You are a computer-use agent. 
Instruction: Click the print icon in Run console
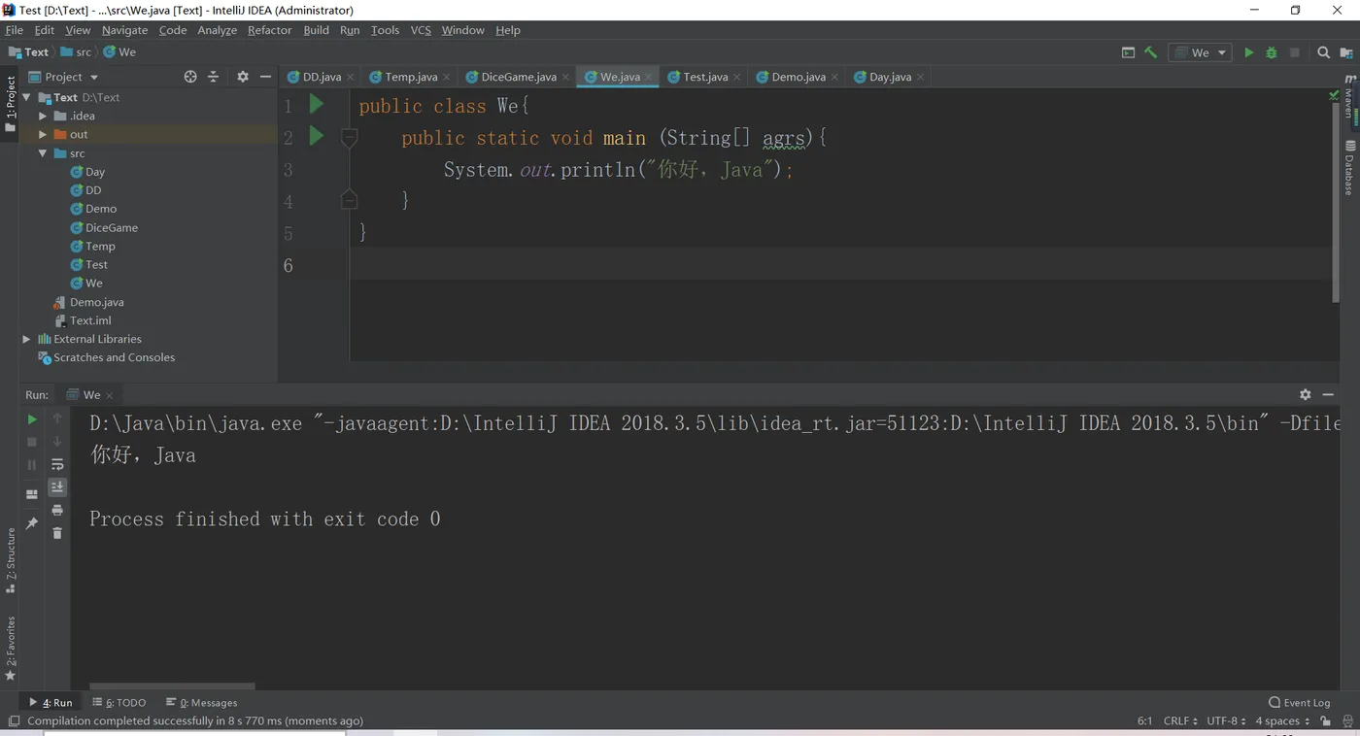tap(57, 510)
